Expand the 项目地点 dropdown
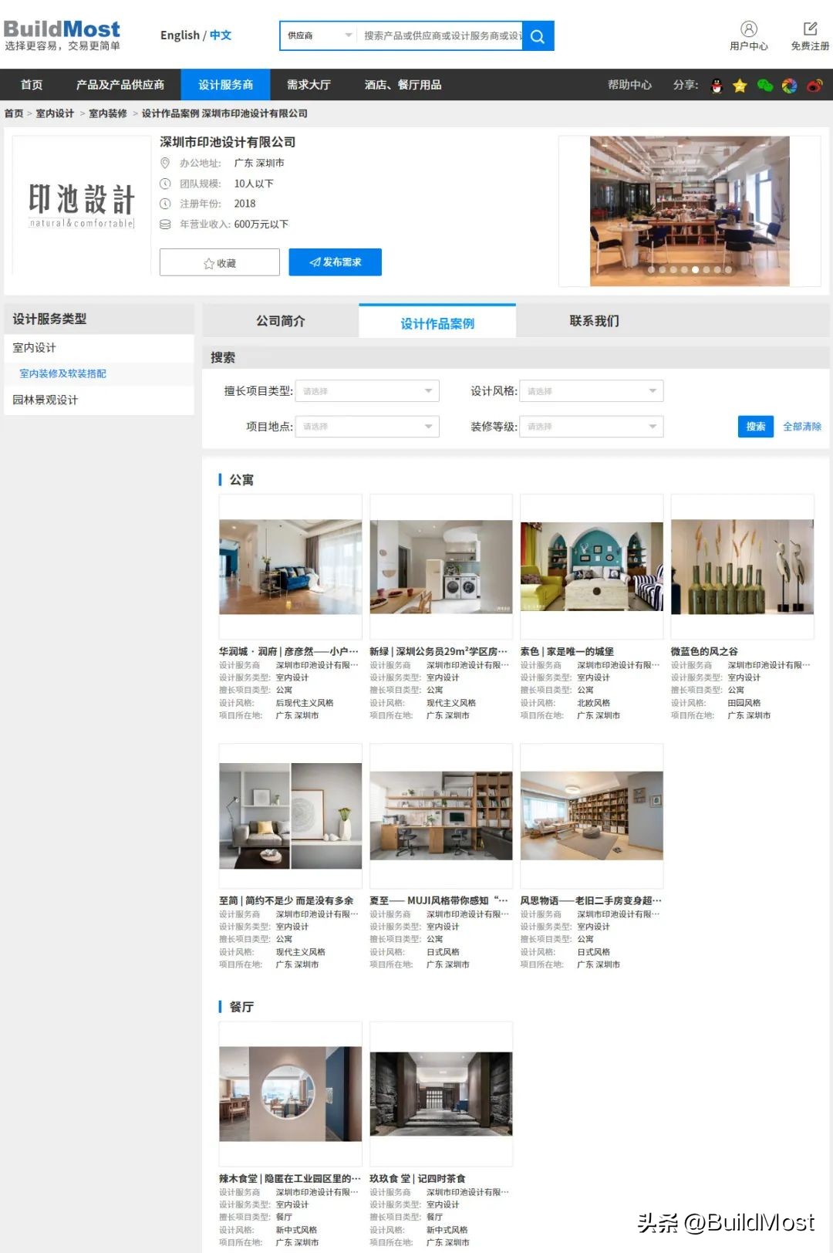833x1253 pixels. pos(367,427)
